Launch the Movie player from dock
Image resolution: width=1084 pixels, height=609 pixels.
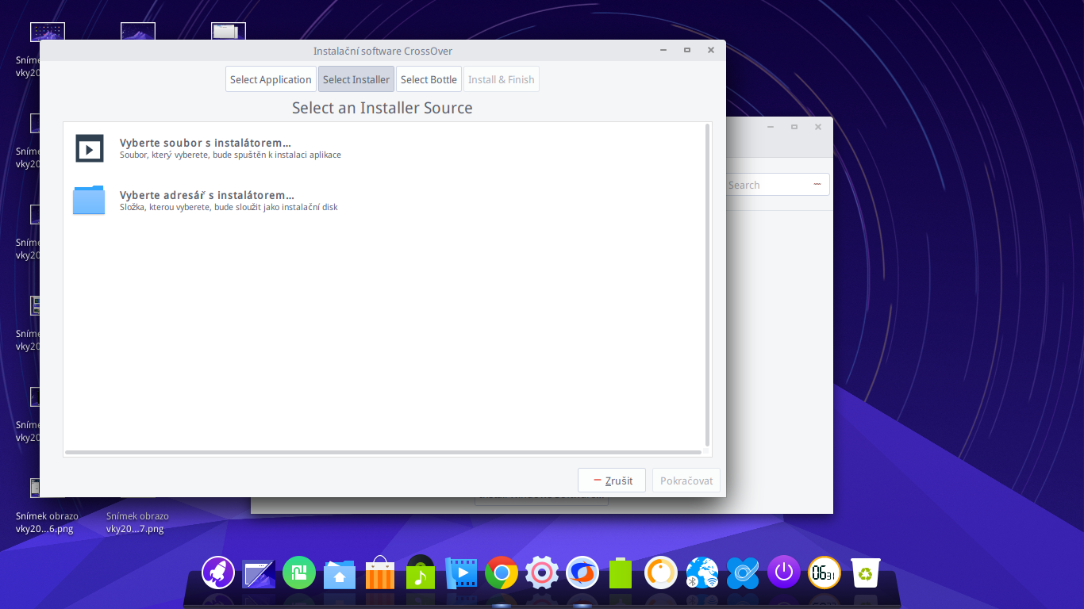pyautogui.click(x=461, y=573)
